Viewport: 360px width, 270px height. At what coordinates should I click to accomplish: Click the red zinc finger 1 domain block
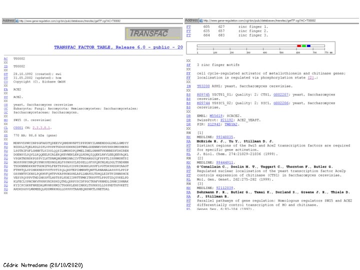tap(299, 46)
